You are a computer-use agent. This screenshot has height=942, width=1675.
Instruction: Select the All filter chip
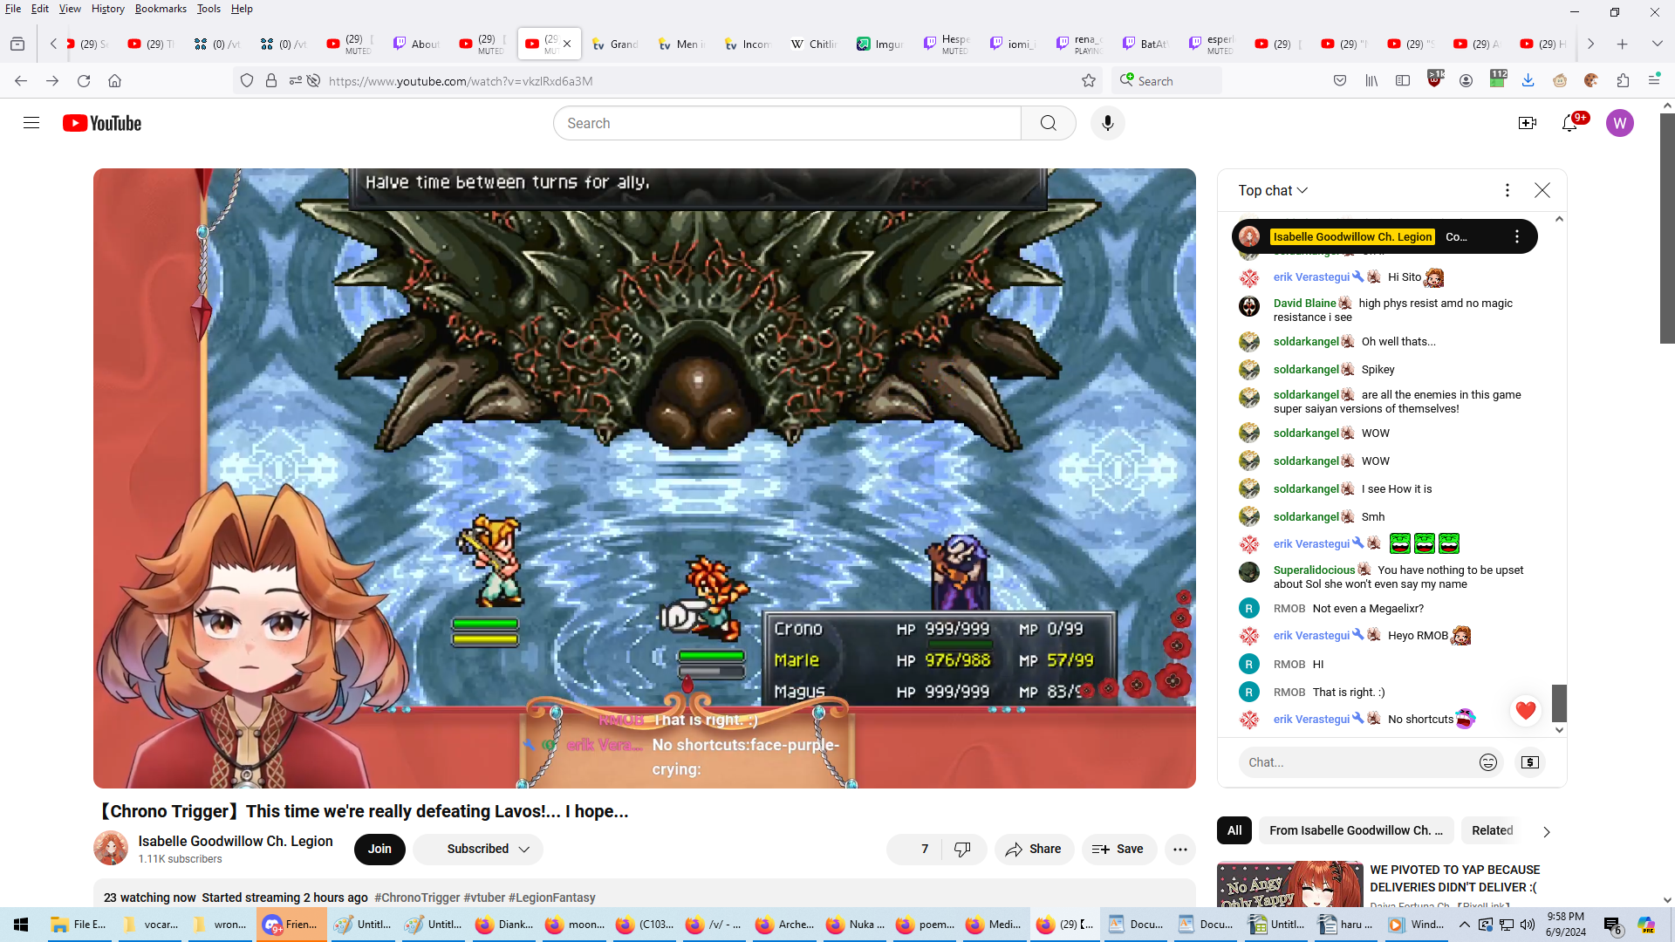[1234, 830]
